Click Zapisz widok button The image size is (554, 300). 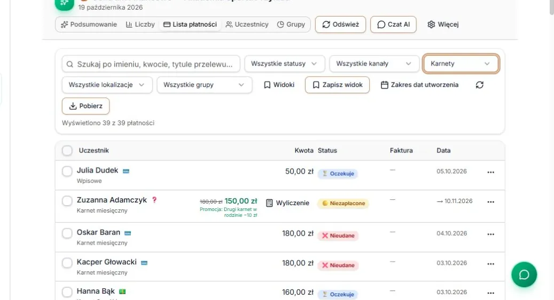pyautogui.click(x=338, y=85)
